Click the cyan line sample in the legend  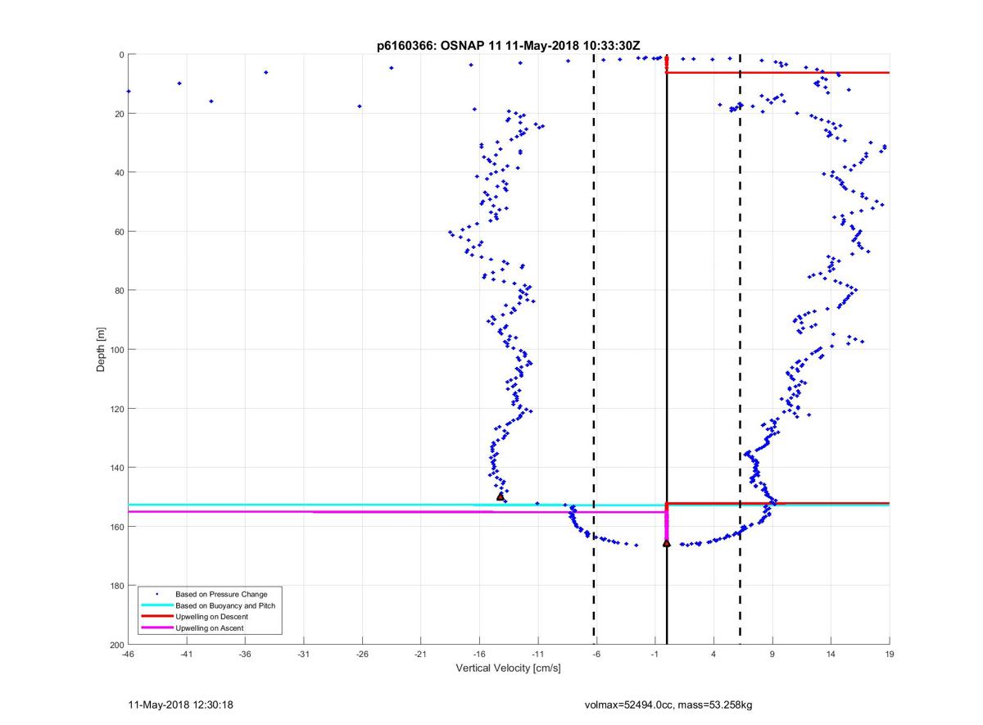tap(157, 605)
